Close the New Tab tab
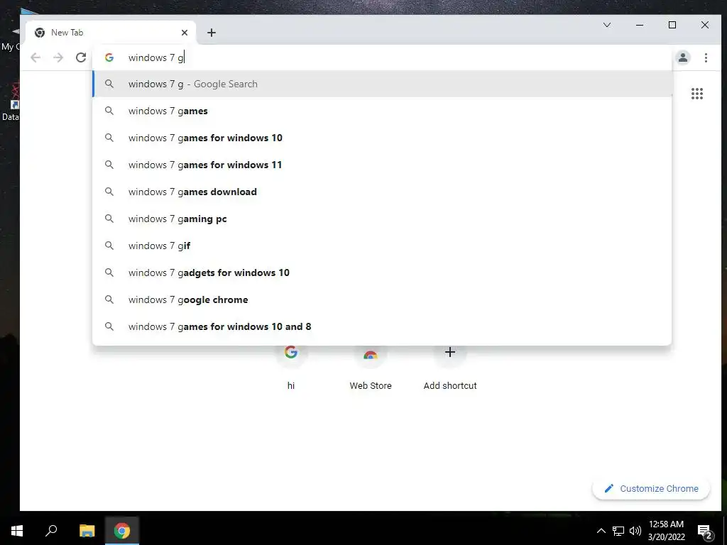This screenshot has width=727, height=545. click(185, 33)
